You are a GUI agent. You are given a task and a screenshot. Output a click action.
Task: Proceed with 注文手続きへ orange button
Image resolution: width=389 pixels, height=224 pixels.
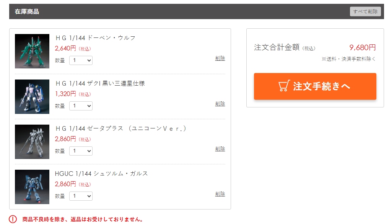[x=315, y=86]
